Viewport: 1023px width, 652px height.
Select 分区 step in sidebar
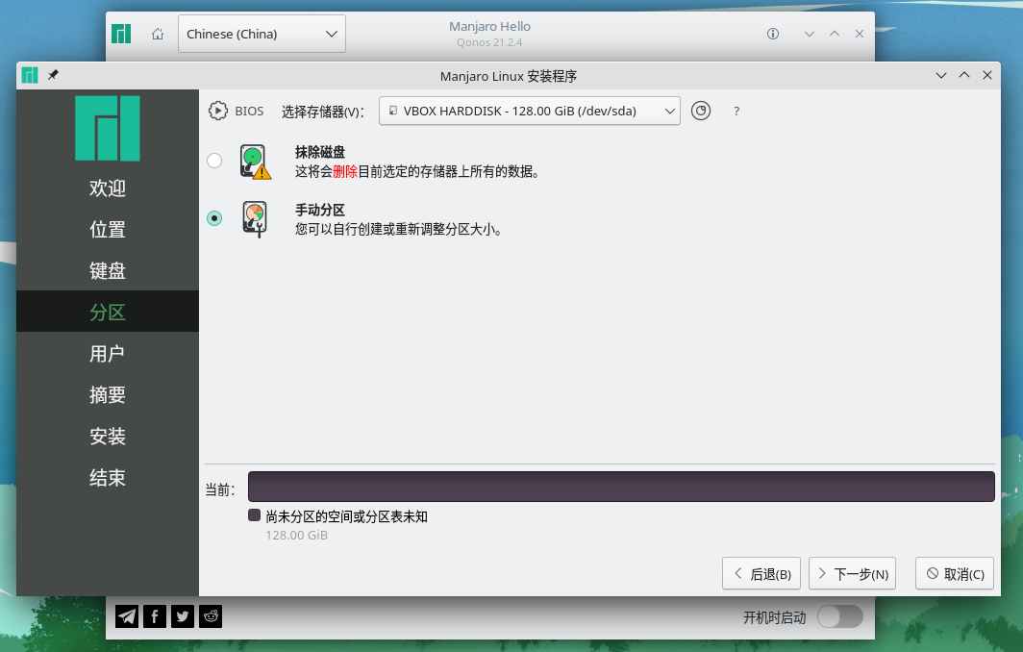108,312
